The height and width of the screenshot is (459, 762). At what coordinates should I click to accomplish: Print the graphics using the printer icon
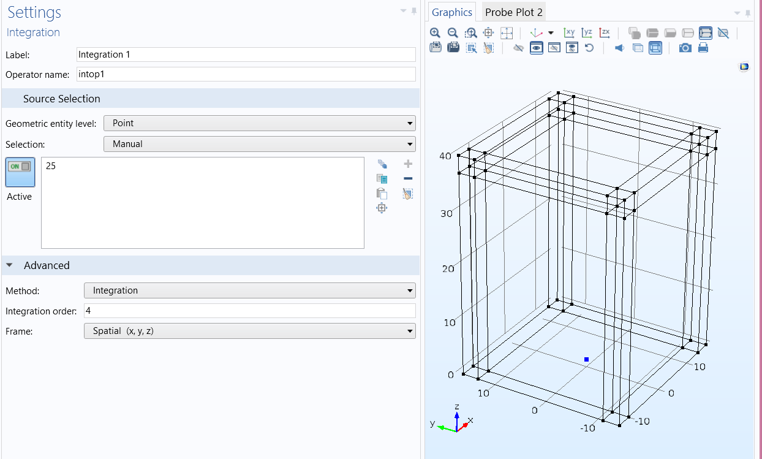[x=703, y=48]
